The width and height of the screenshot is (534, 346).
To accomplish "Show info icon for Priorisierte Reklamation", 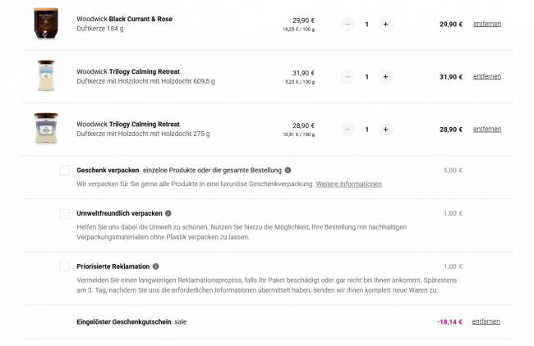I will (155, 266).
